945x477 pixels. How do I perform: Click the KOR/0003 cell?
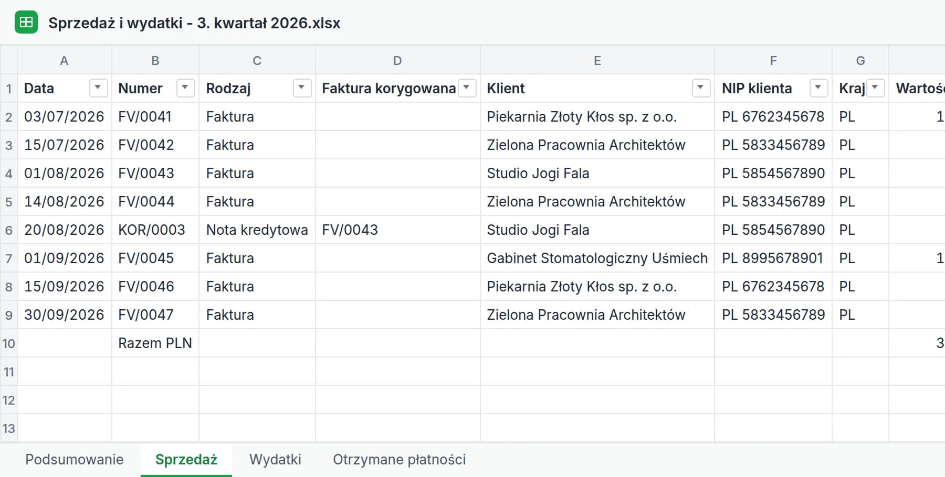pos(155,230)
